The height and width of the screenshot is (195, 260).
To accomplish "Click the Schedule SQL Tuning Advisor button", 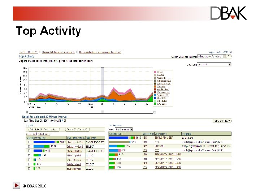I will point(44,130).
